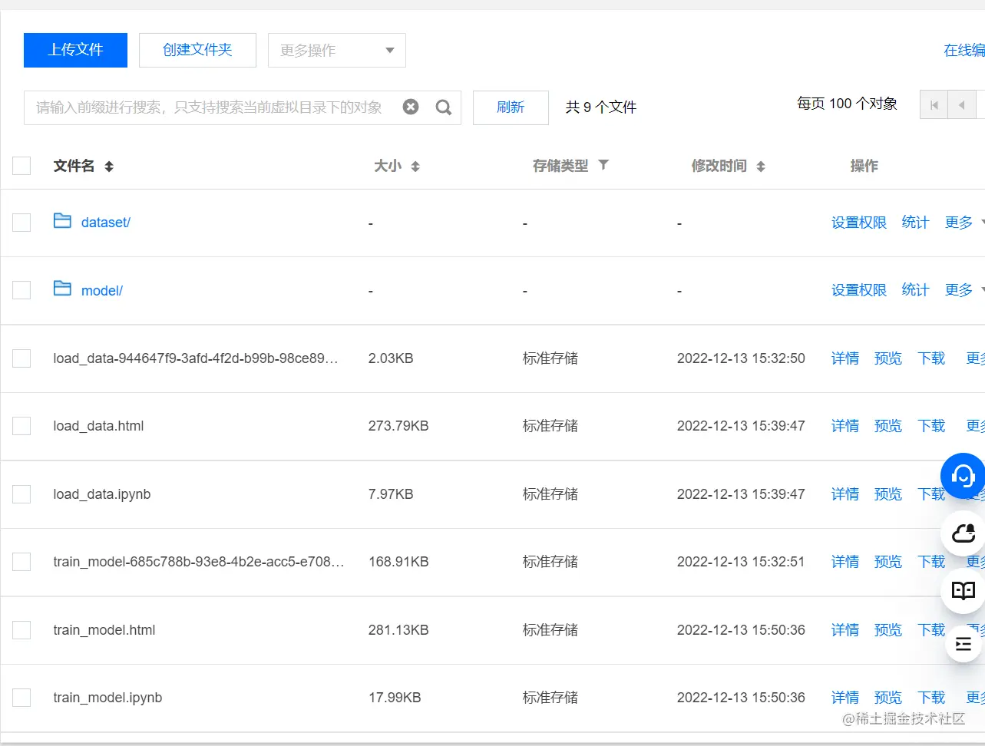This screenshot has height=746, width=985.
Task: Select the train_model.ipynb checkbox
Action: click(x=21, y=698)
